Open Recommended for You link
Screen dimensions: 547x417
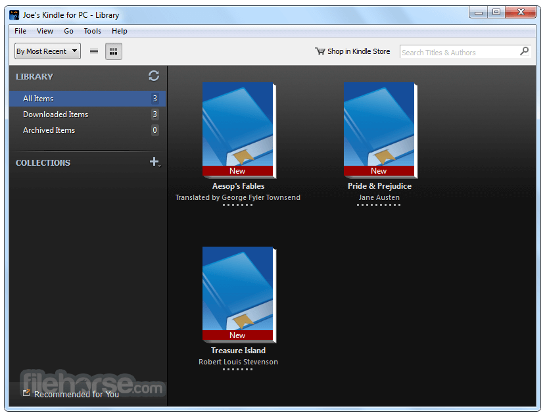(x=76, y=394)
